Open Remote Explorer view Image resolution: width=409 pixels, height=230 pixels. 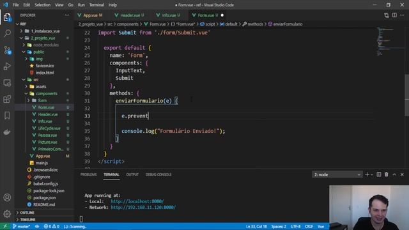7,83
